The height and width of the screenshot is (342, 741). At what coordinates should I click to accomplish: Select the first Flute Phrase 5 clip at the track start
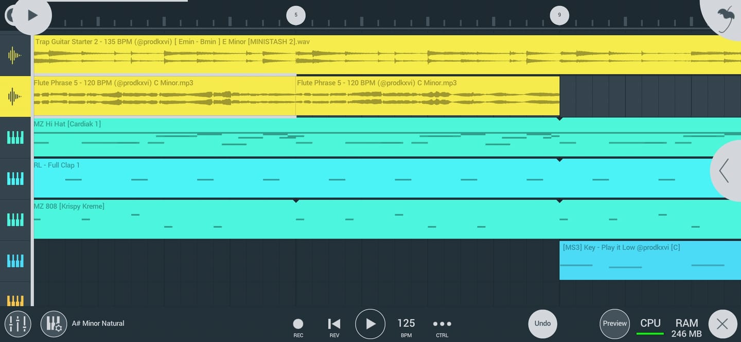tap(165, 96)
